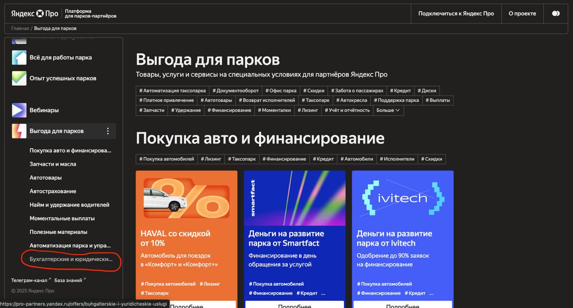Toggle the dark/light theme switch in header
This screenshot has width=573, height=308.
[x=556, y=13]
